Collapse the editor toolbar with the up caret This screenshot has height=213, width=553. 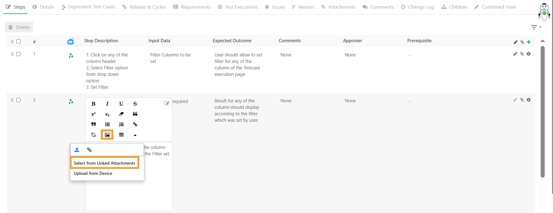click(x=135, y=135)
